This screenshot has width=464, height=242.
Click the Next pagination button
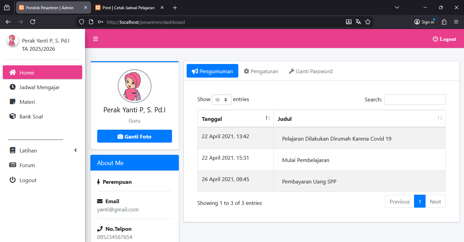click(435, 201)
